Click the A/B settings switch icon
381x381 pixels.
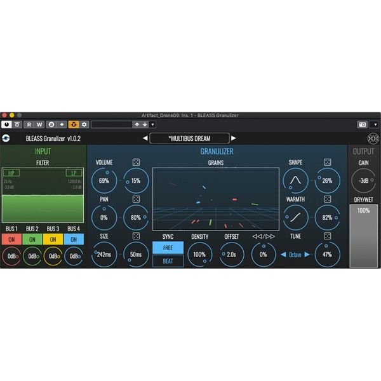click(x=51, y=124)
